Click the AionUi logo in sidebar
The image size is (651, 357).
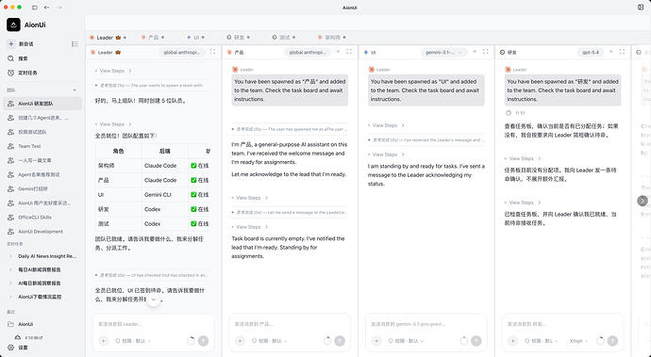(13, 24)
